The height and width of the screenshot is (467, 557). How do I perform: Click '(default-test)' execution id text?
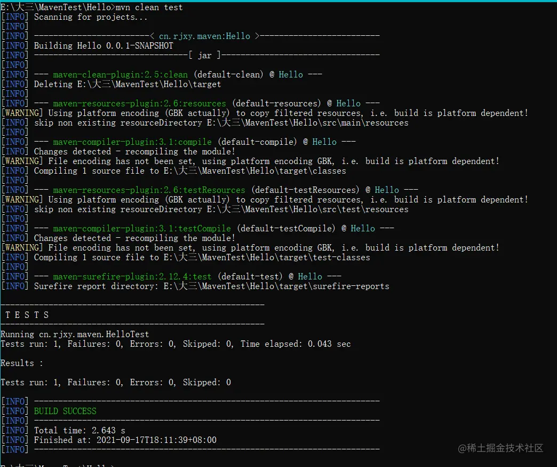tap(250, 276)
